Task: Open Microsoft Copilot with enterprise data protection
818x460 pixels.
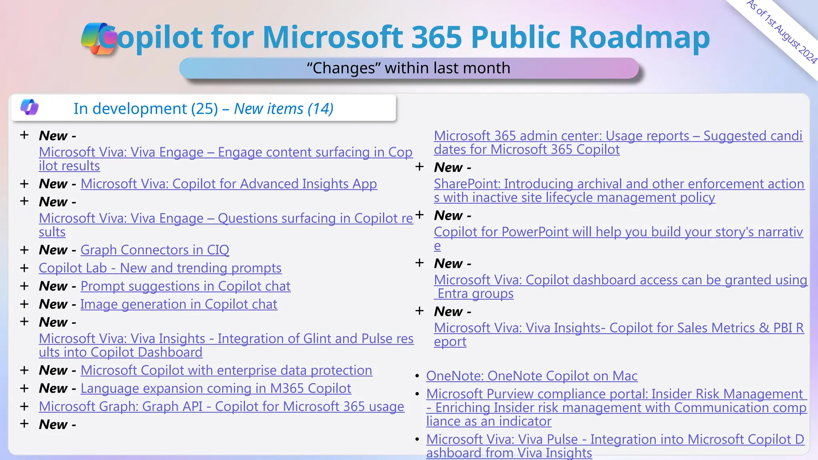Action: point(226,370)
